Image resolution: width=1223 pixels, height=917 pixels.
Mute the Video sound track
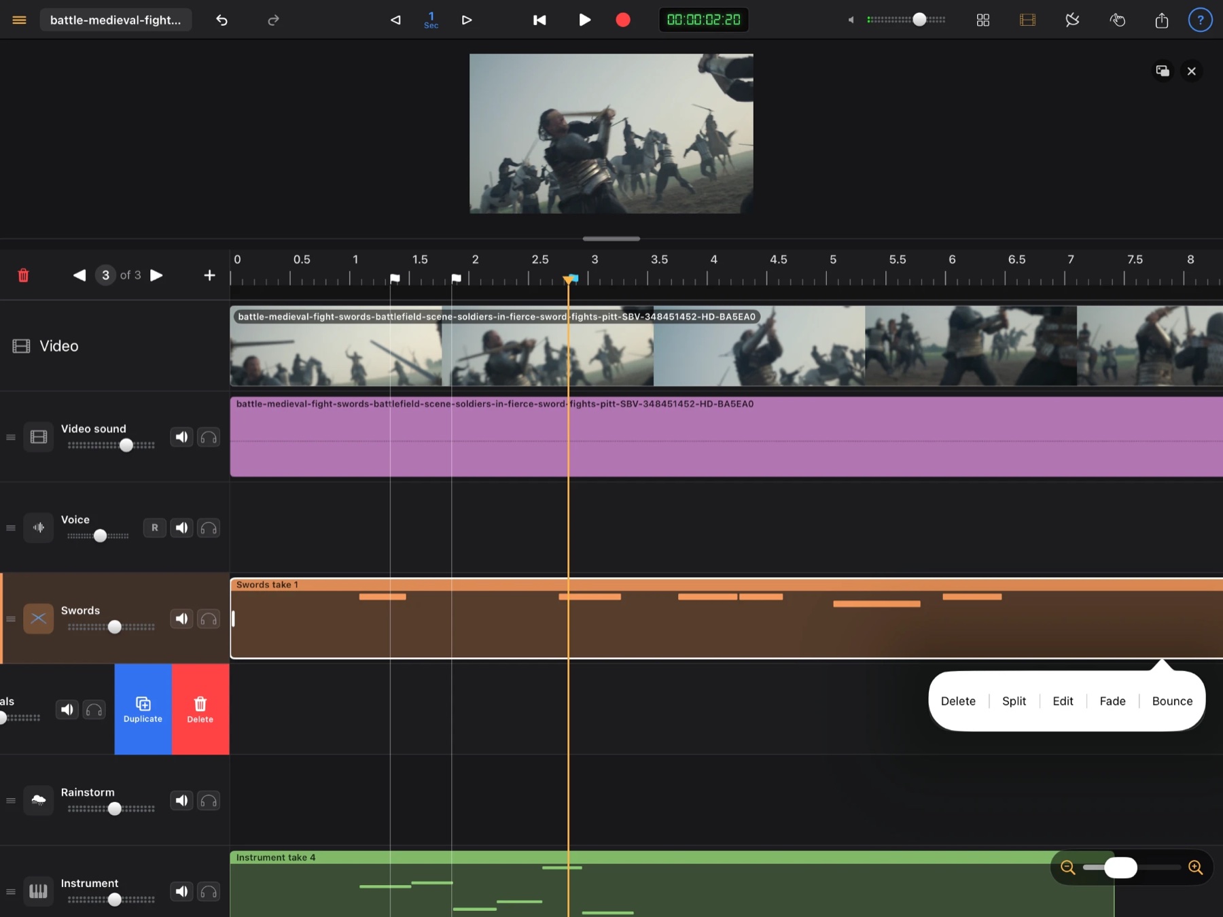[181, 437]
